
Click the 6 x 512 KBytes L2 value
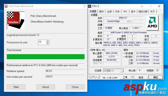143,60
